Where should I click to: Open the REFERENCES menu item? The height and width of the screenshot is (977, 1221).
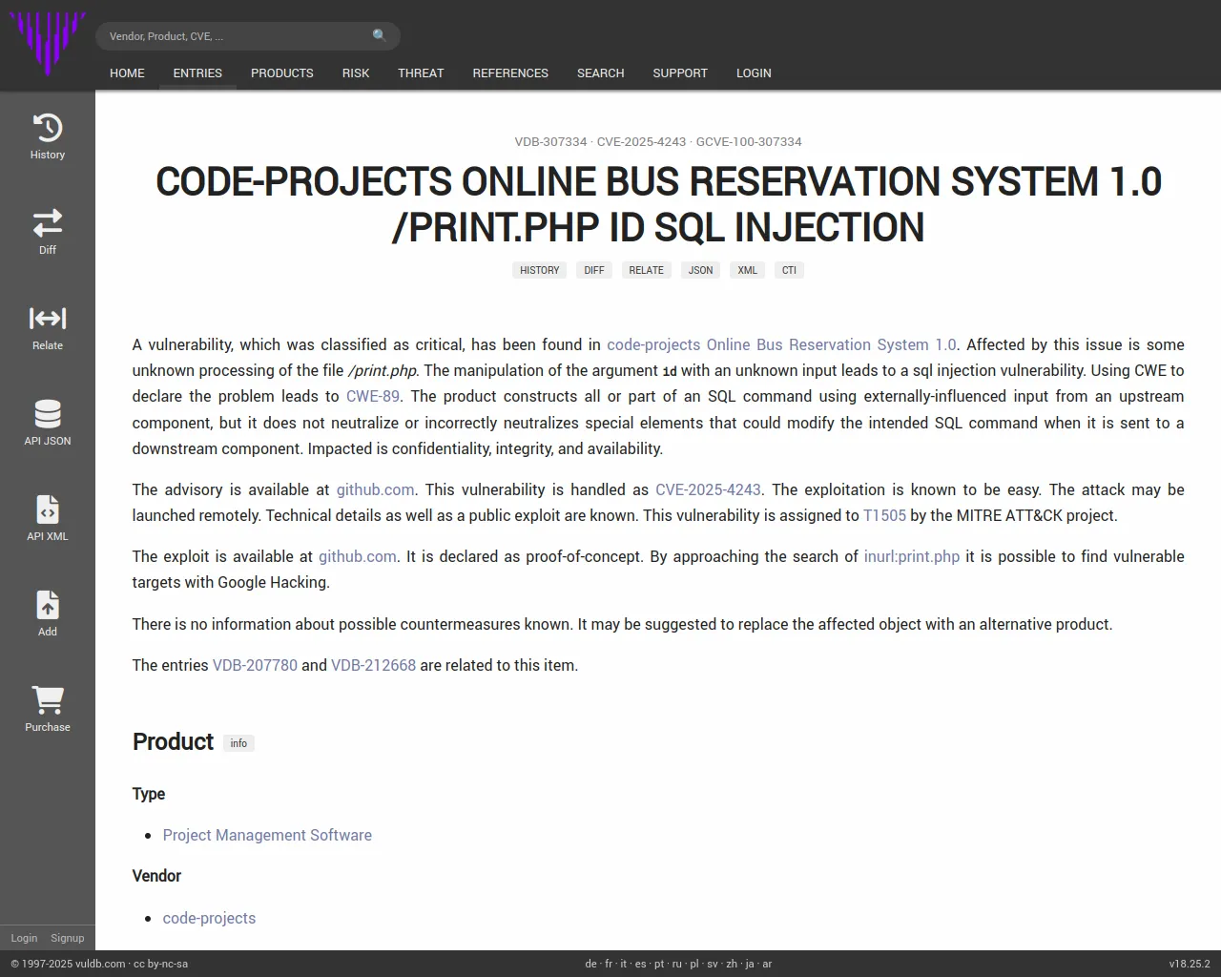(x=510, y=73)
